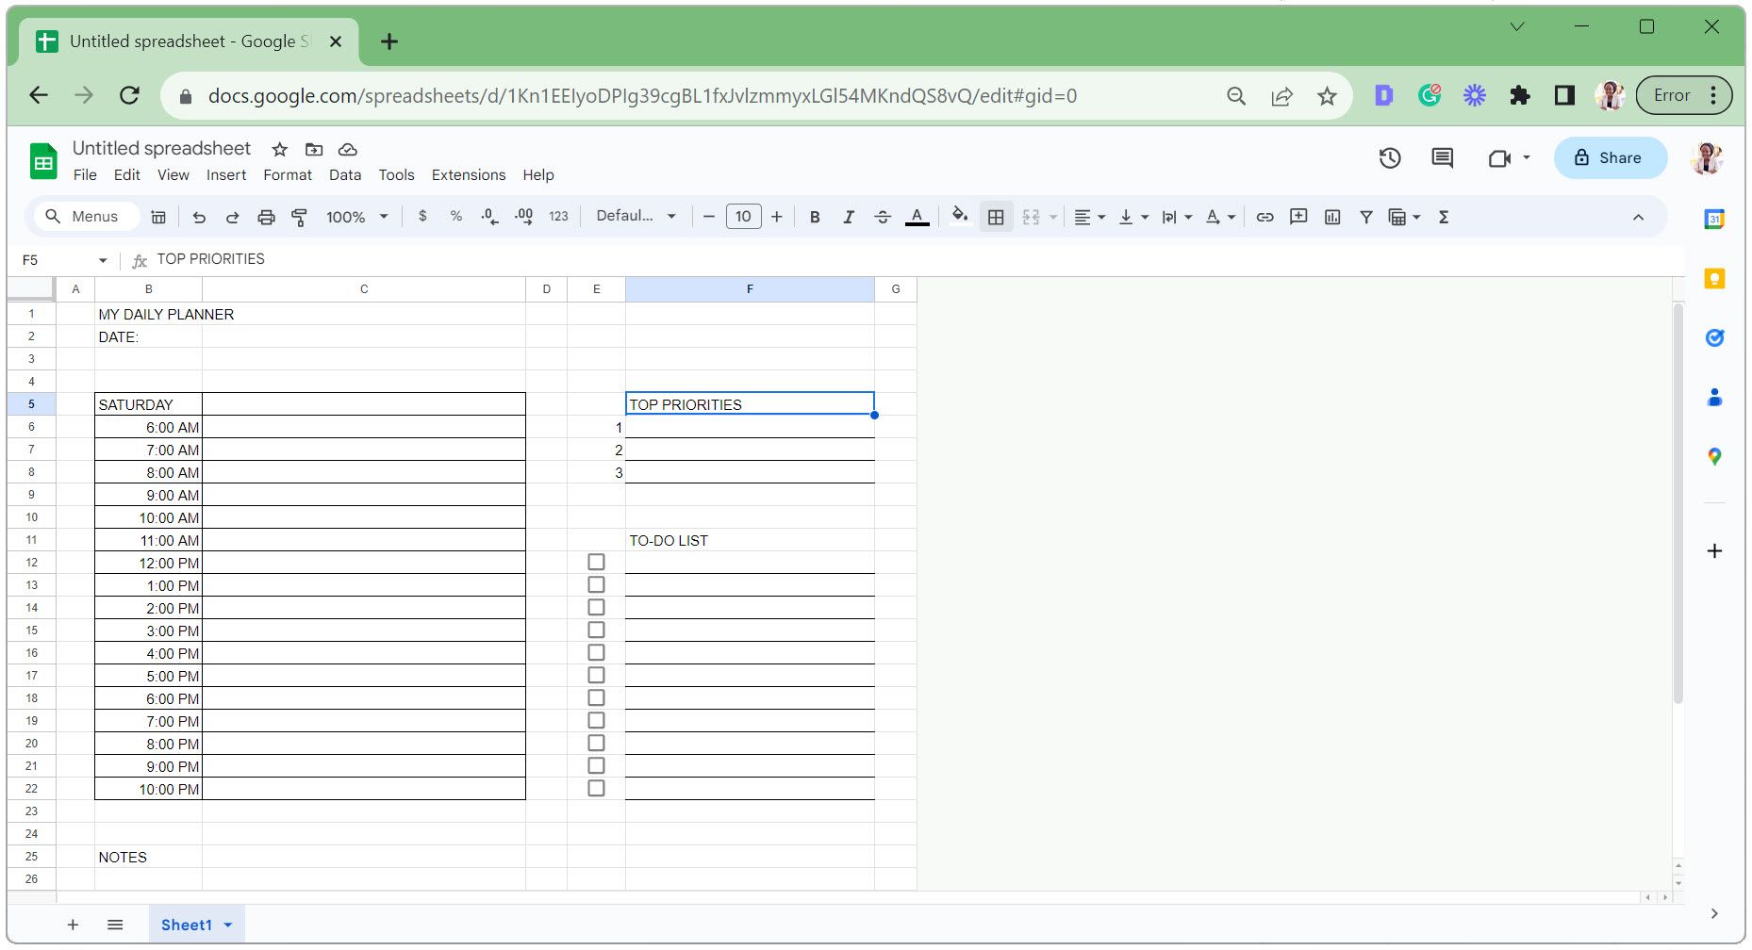Click the Insert chart icon
This screenshot has width=1752, height=950.
[1331, 217]
